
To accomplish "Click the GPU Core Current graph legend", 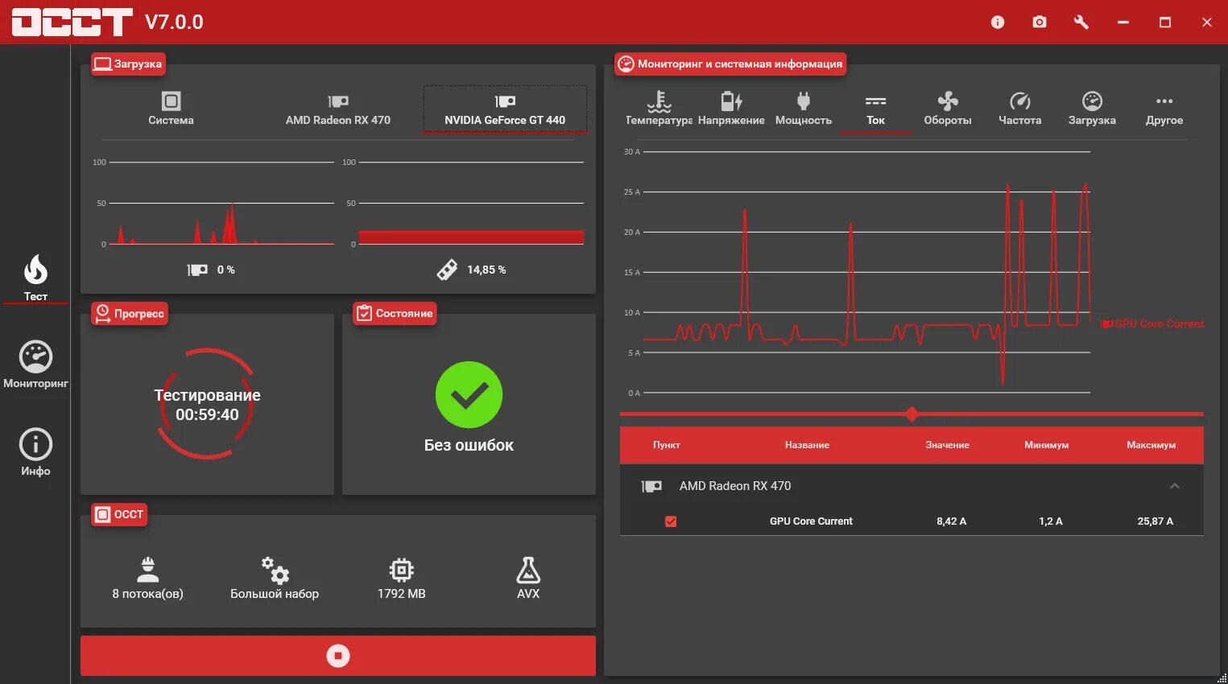I will [x=1152, y=323].
